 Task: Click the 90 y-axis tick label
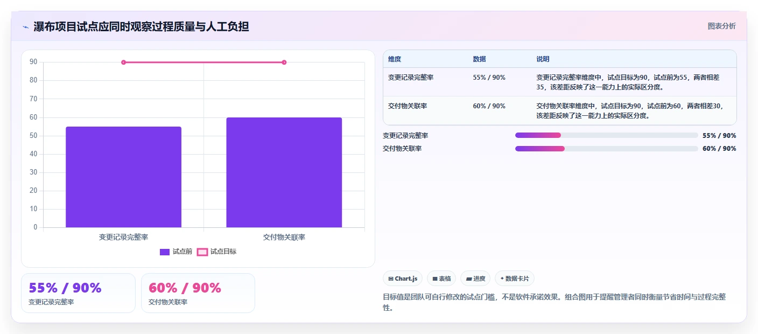(33, 62)
